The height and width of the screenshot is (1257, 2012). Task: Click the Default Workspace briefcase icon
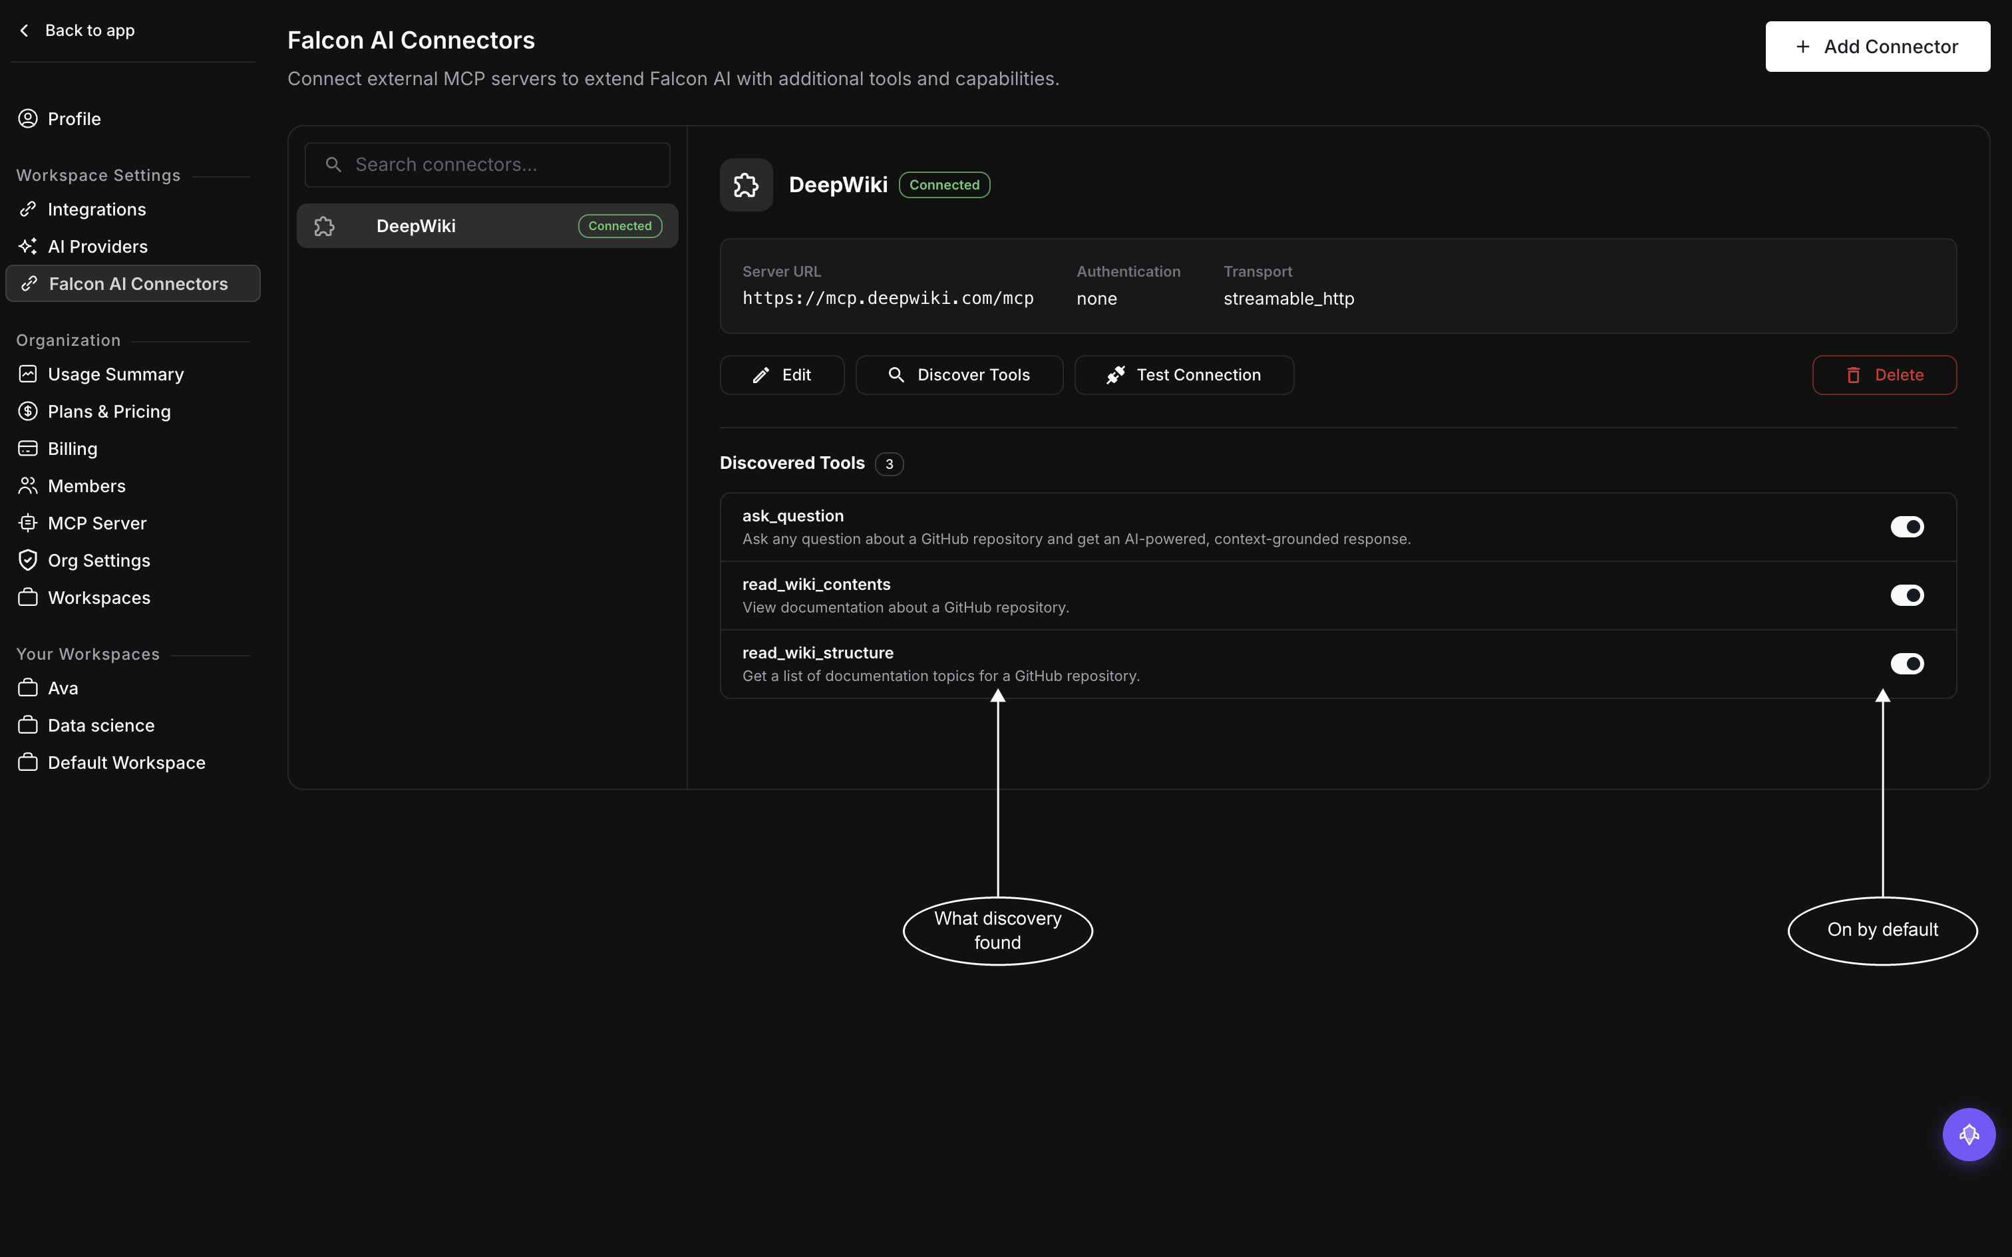click(27, 764)
